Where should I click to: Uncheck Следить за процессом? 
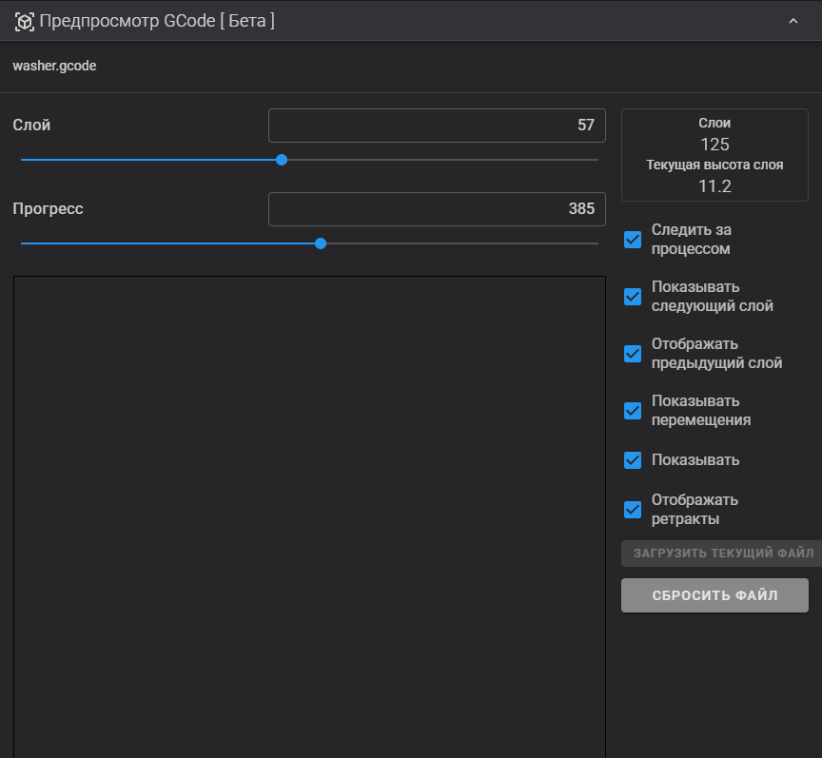[x=632, y=240]
